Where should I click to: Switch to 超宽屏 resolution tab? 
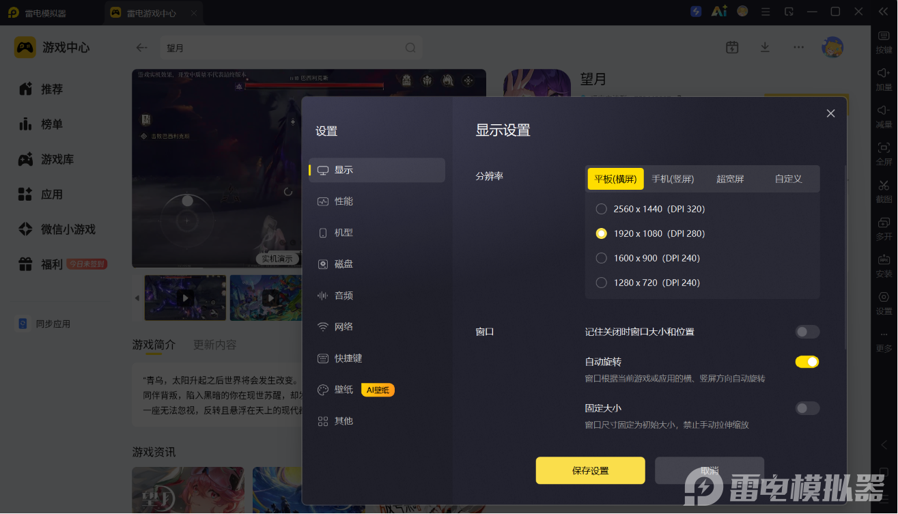point(730,179)
